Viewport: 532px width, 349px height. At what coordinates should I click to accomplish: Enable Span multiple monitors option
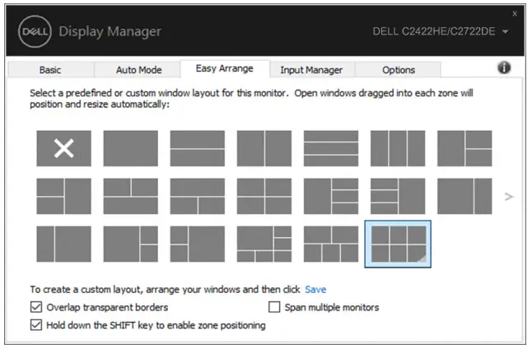click(x=276, y=307)
